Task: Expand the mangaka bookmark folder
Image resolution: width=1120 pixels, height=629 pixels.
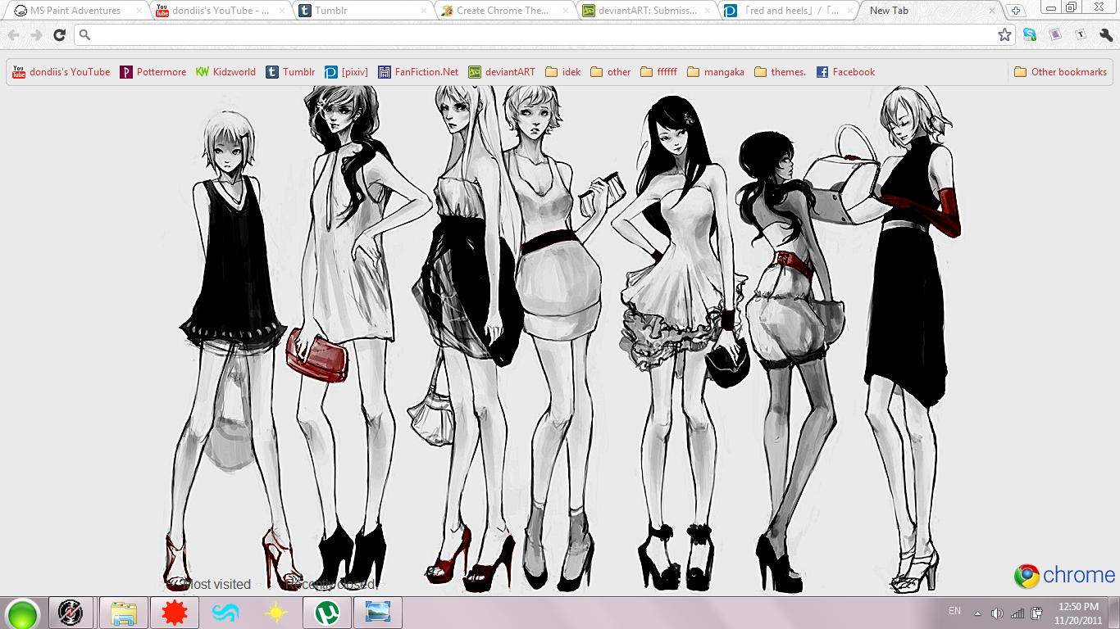Action: [716, 72]
